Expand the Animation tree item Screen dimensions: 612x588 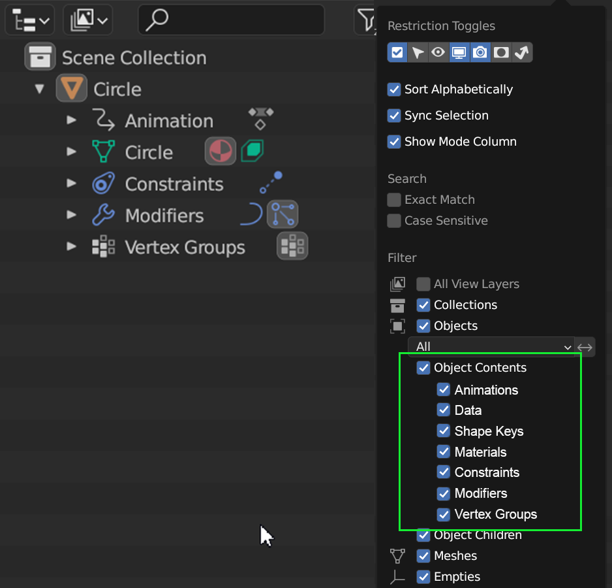pos(71,120)
